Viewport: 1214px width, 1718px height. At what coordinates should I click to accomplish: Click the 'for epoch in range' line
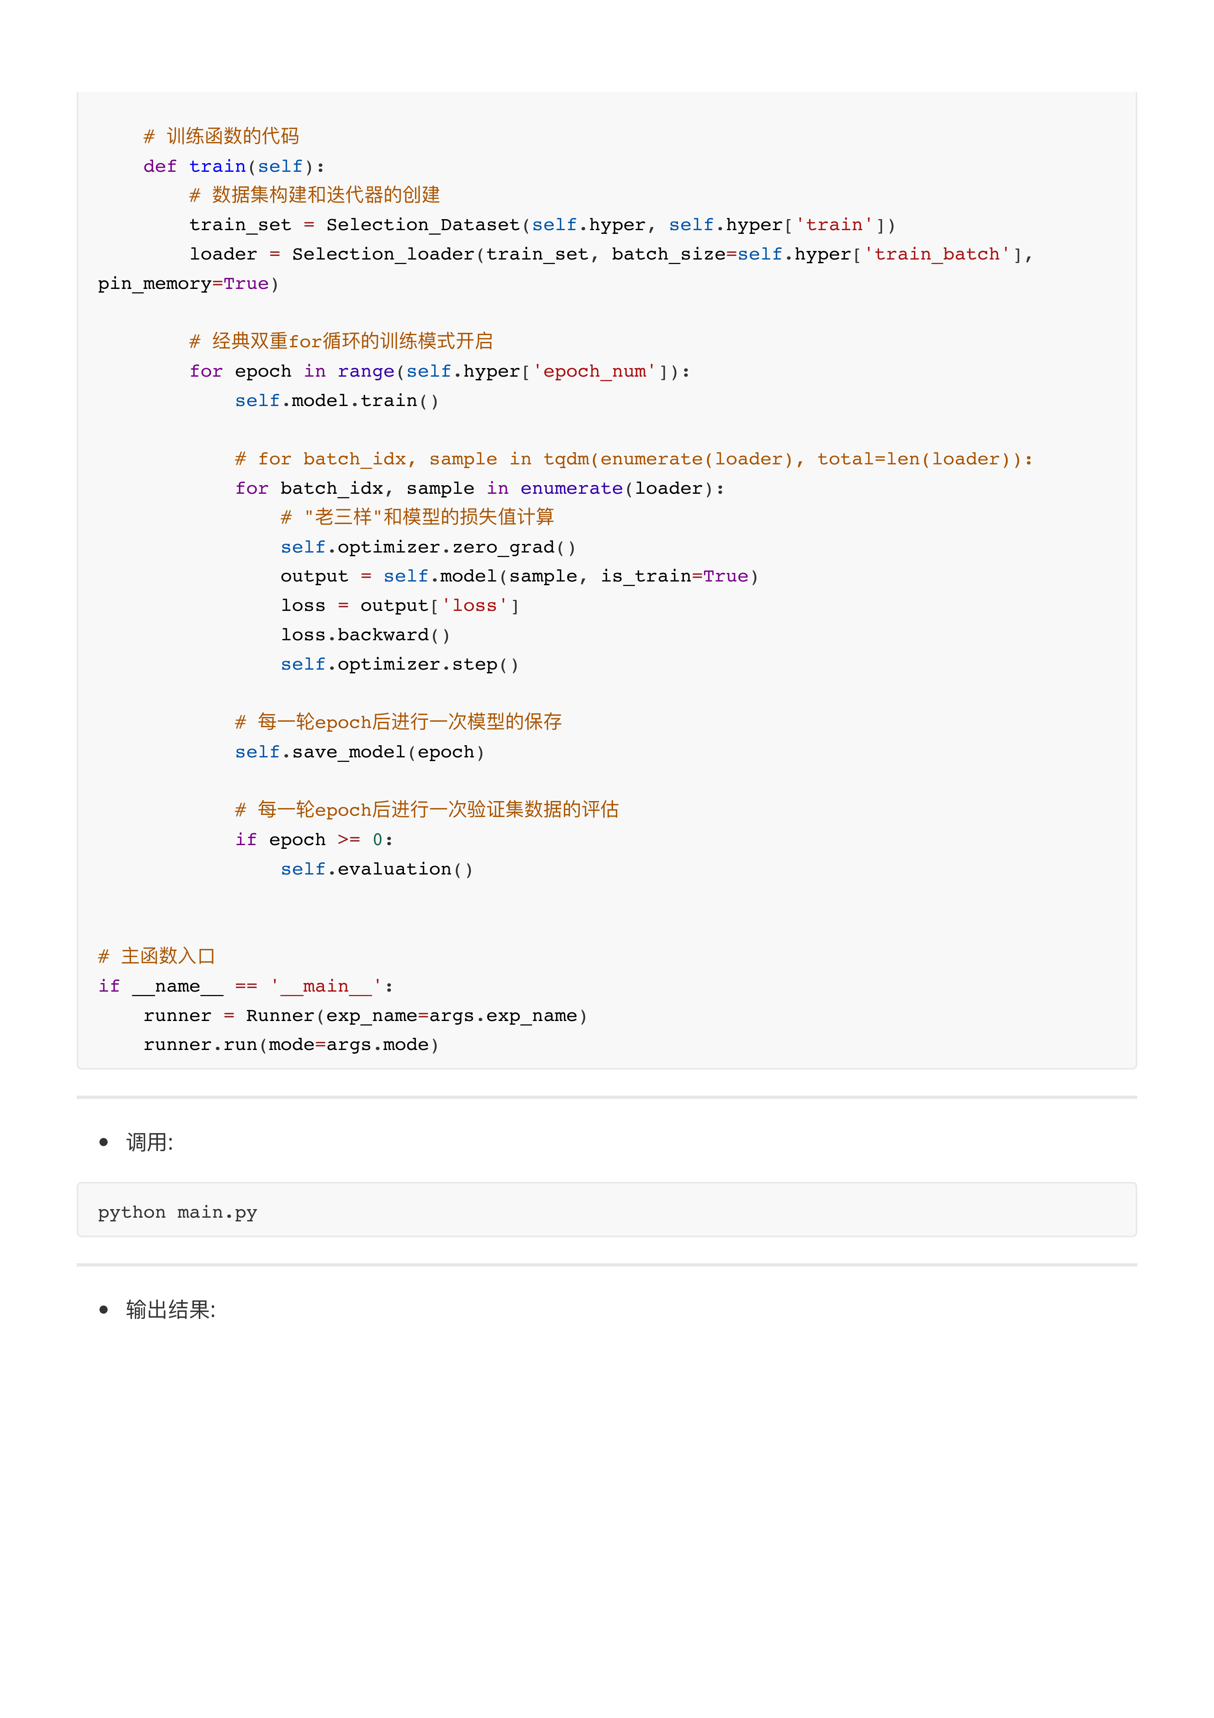pyautogui.click(x=439, y=371)
